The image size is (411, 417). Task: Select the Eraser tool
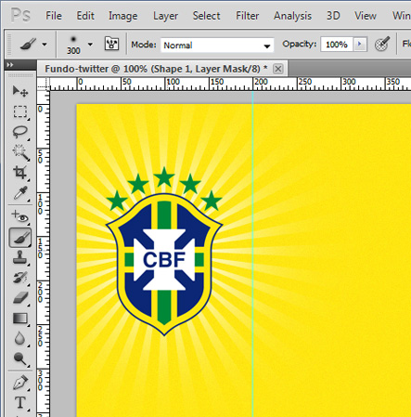[x=20, y=298]
